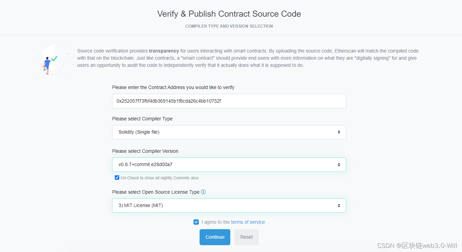This screenshot has height=252, width=462.
Task: Click the 'Please select Open Source License Type' label
Action: coord(156,192)
